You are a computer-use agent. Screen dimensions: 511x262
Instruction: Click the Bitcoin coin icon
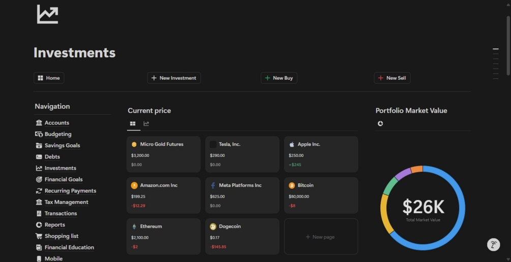point(292,185)
